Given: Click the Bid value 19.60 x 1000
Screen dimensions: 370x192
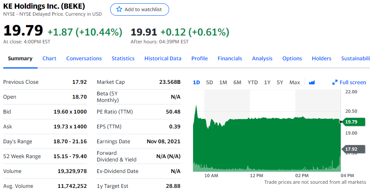Looking at the screenshot, I should (70, 112).
